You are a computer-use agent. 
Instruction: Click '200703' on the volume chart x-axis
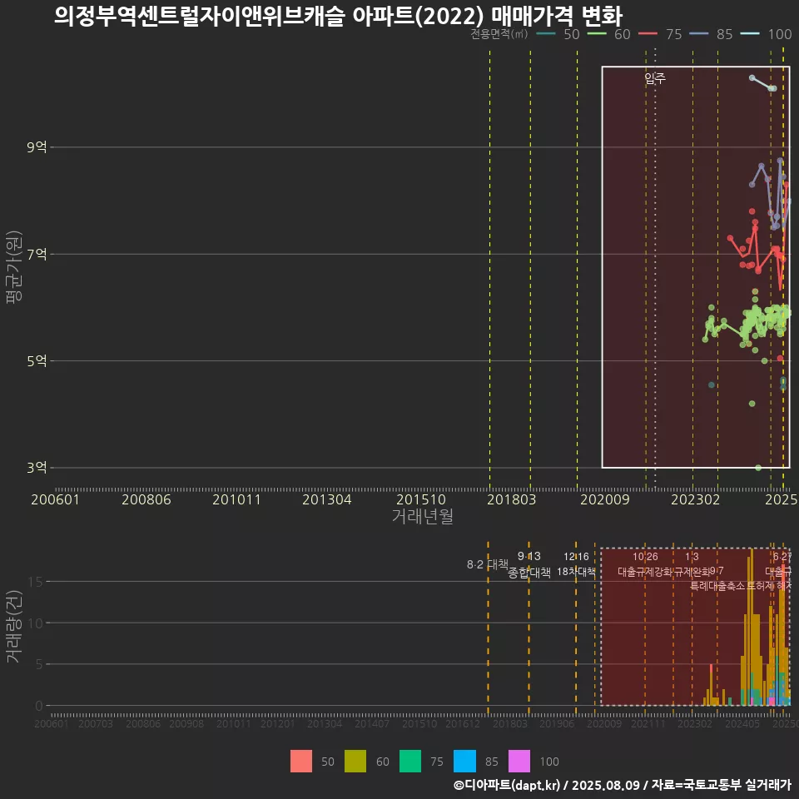tap(95, 723)
